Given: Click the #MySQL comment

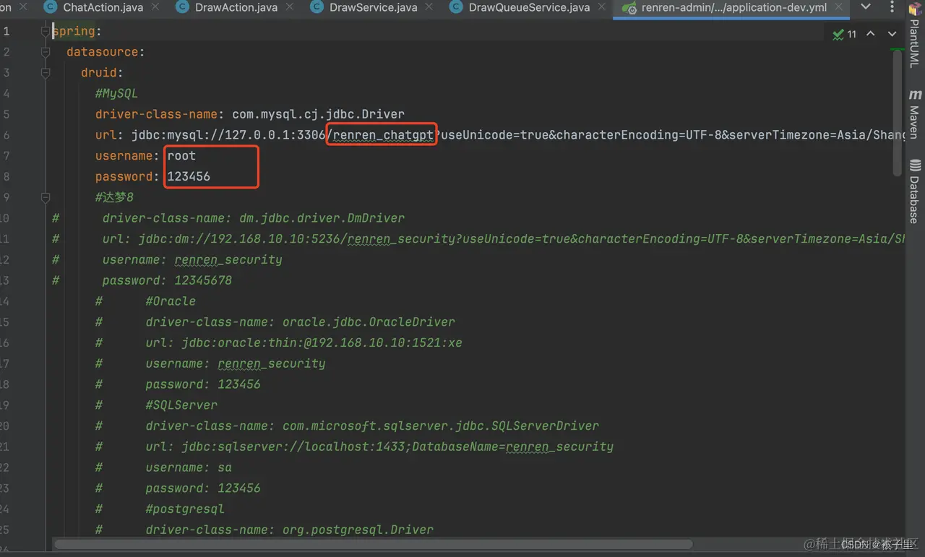Looking at the screenshot, I should pyautogui.click(x=116, y=94).
